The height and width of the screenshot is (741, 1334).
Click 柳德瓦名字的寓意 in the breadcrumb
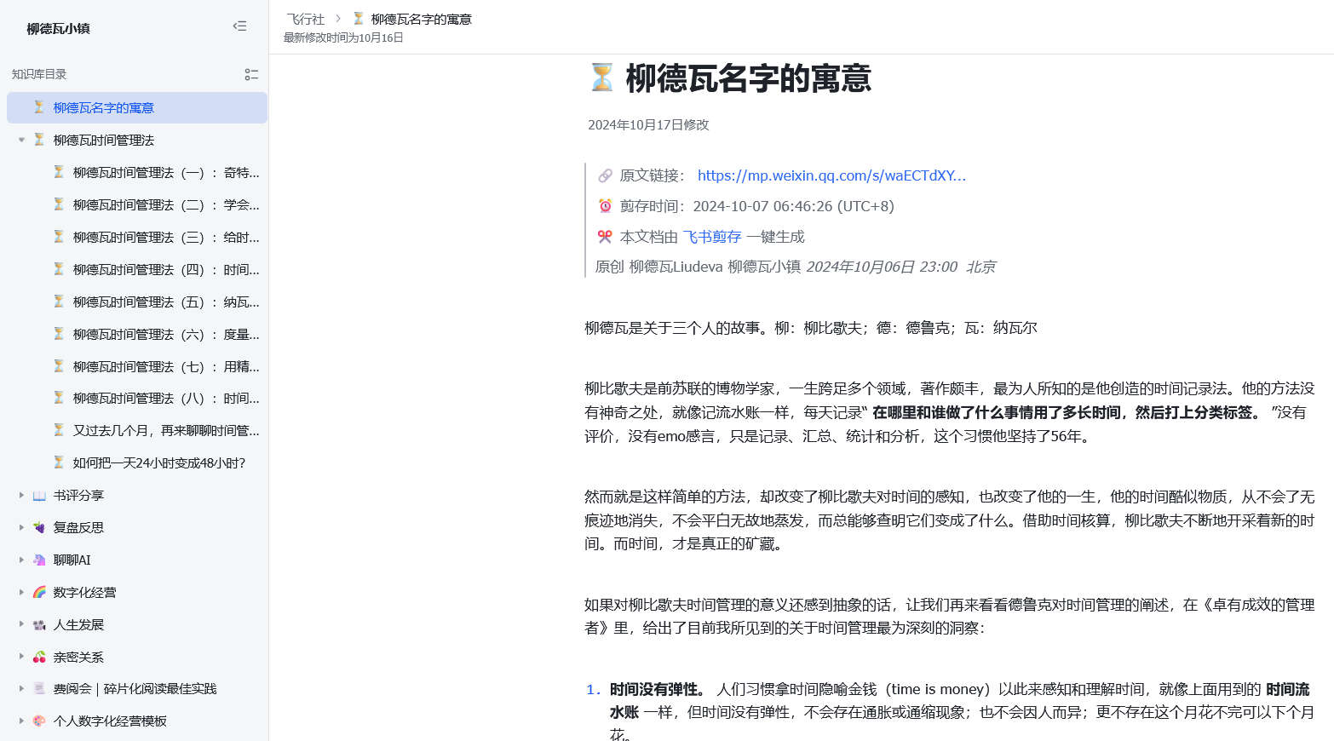(x=423, y=18)
